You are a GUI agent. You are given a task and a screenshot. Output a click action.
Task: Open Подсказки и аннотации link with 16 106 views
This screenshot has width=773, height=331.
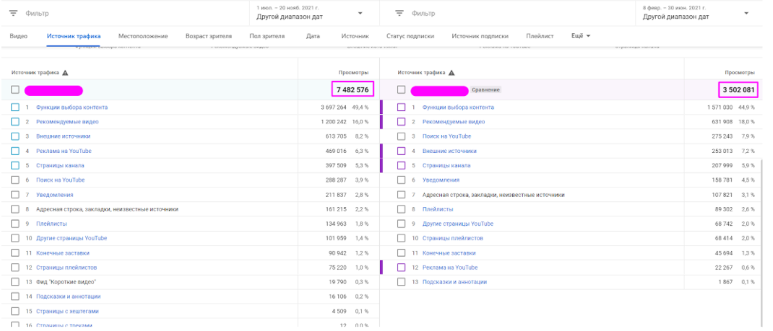[x=69, y=296]
